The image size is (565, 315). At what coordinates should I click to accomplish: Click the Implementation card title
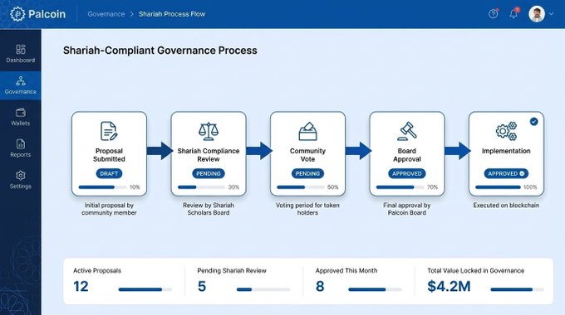(506, 151)
